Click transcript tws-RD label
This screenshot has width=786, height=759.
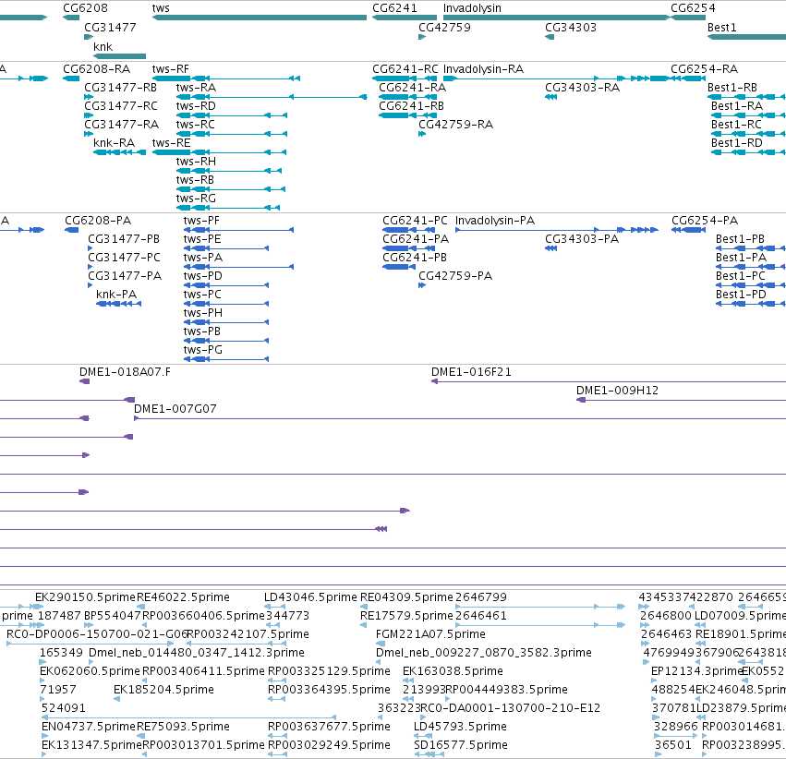(x=196, y=106)
